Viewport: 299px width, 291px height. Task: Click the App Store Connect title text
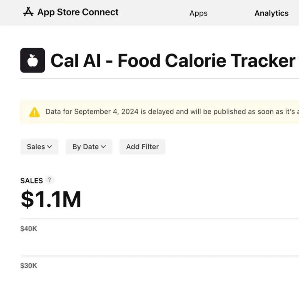(78, 12)
